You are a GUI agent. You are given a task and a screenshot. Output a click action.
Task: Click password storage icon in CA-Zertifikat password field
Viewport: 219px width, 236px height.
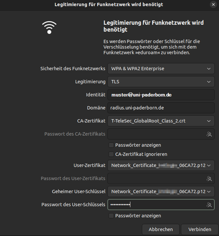click(x=209, y=134)
